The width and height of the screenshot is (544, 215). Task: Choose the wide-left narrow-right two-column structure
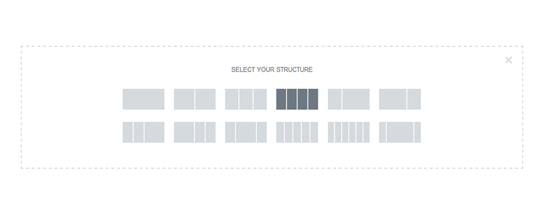click(400, 99)
